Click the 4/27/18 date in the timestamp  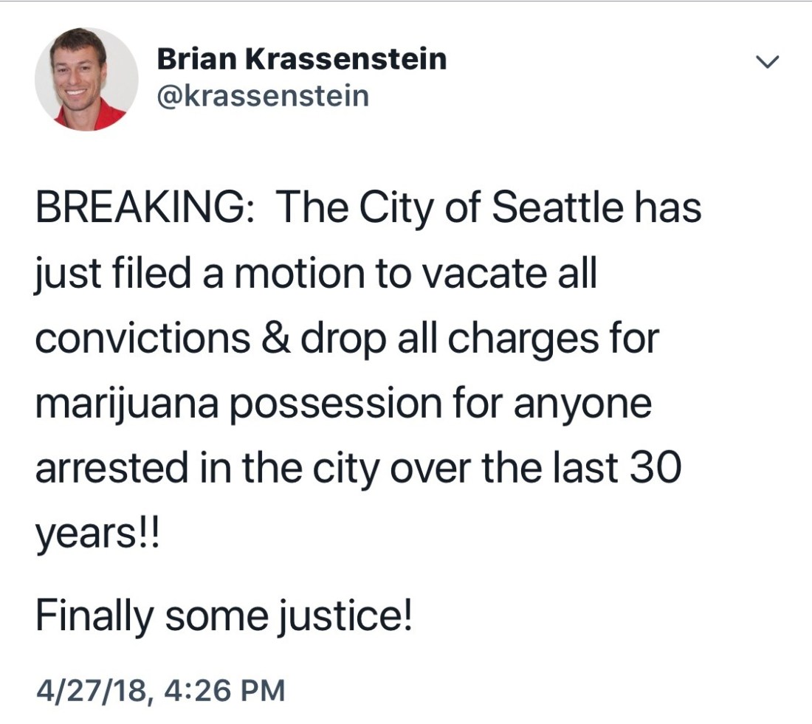(89, 691)
